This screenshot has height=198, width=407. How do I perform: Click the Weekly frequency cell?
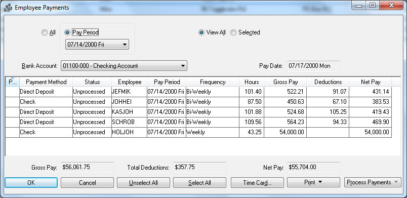pyautogui.click(x=213, y=132)
